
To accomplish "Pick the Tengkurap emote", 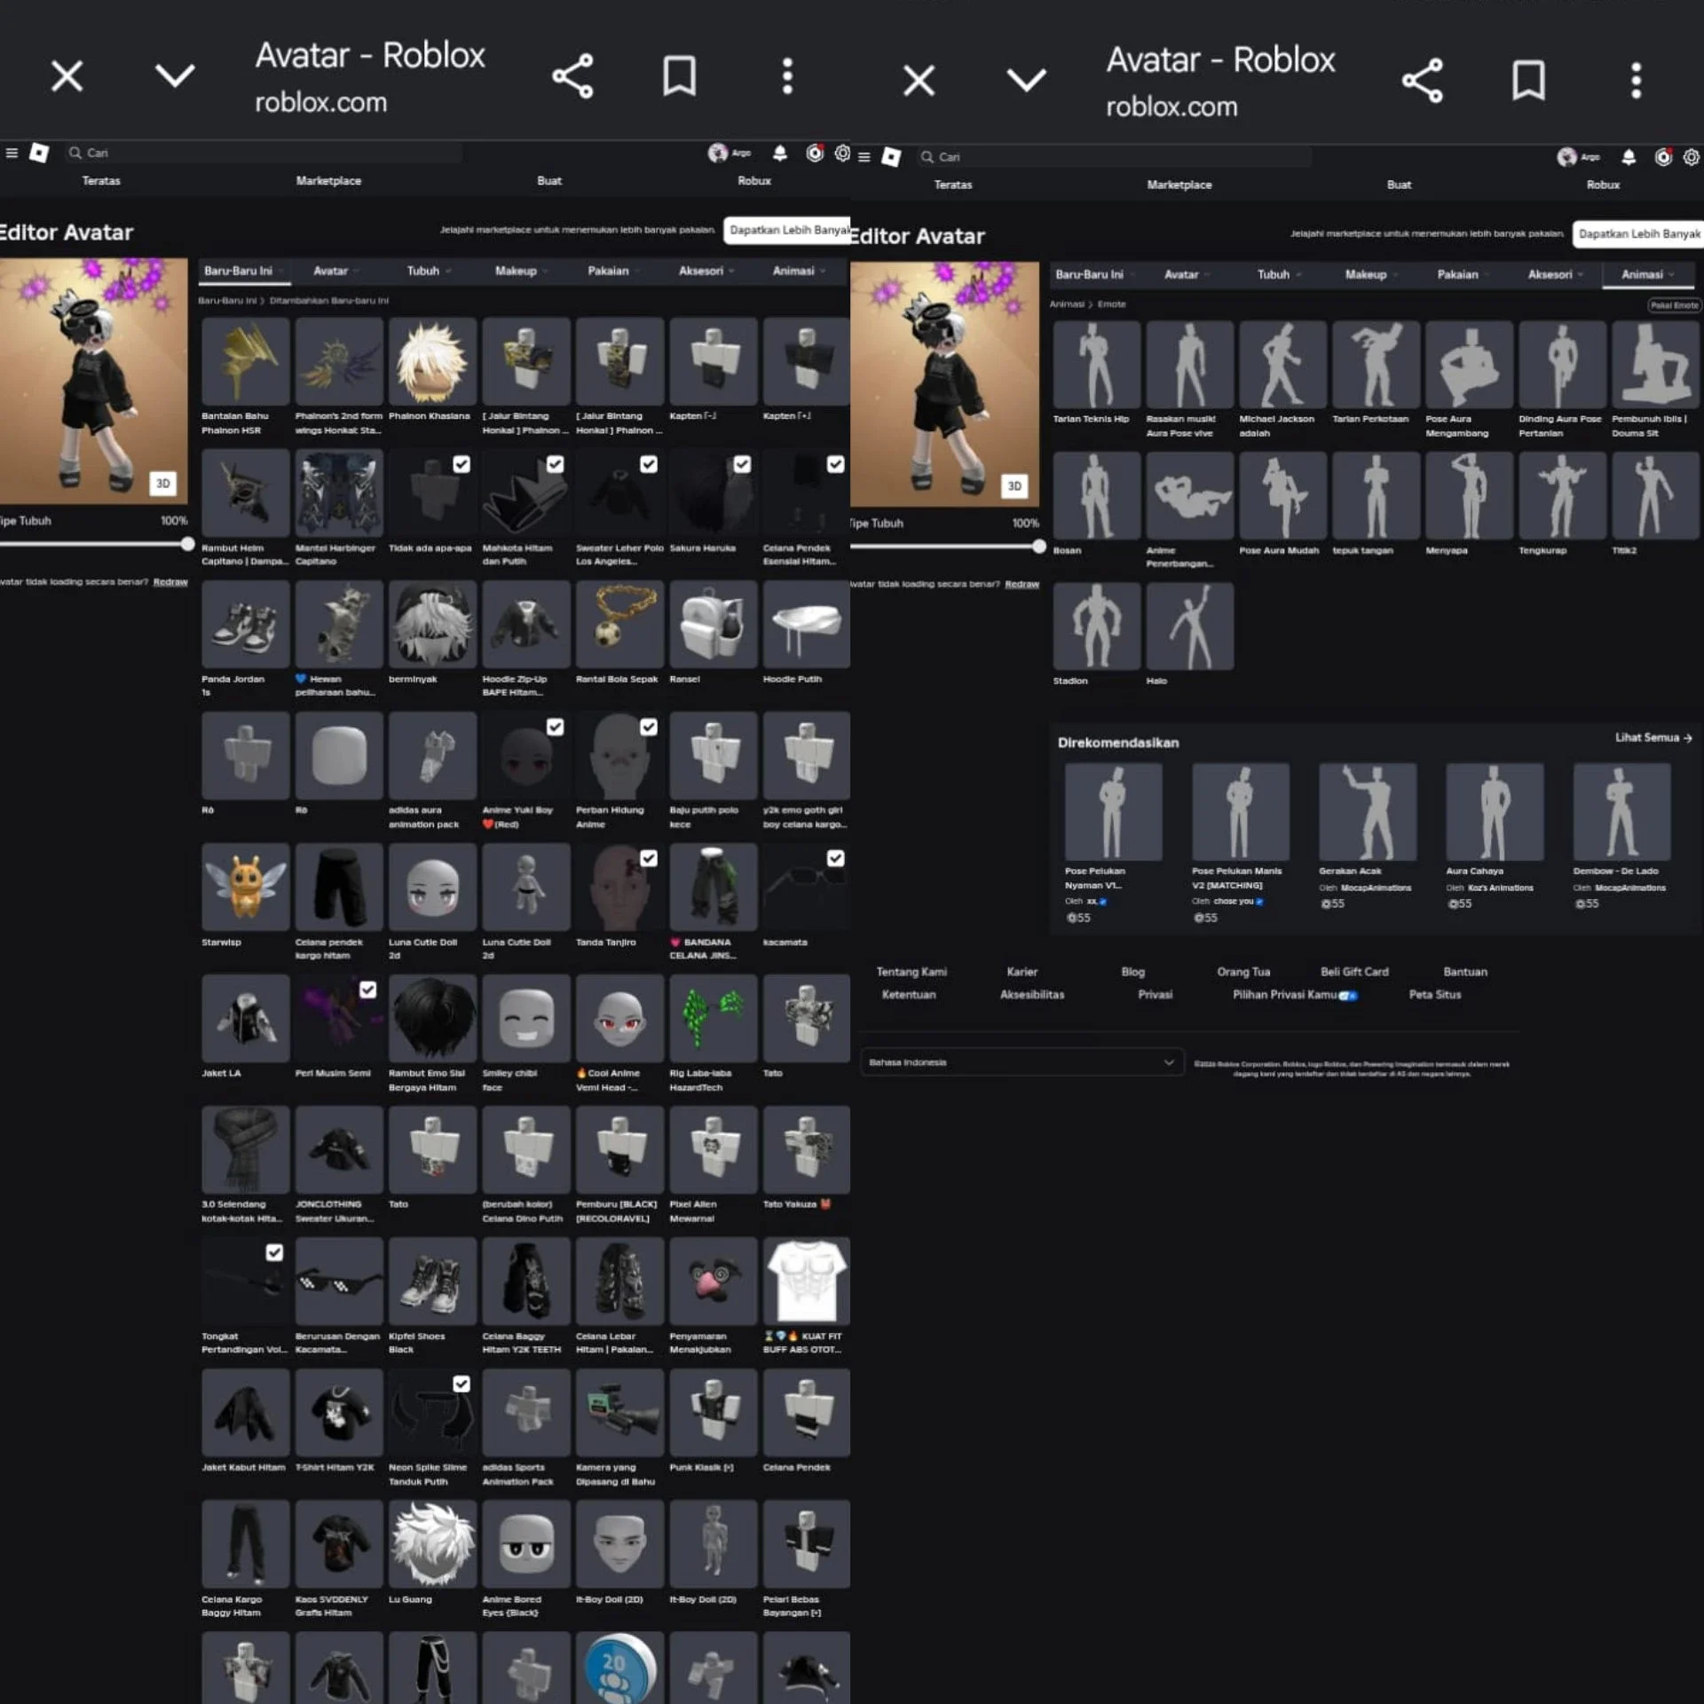I will (1563, 495).
